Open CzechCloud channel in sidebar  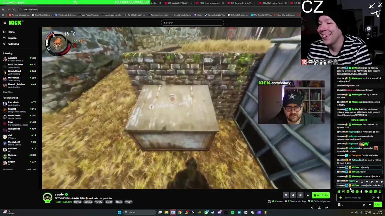click(19, 72)
